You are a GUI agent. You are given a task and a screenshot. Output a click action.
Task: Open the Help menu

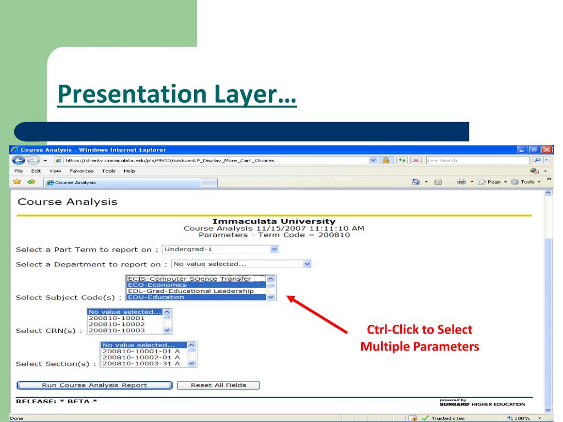click(x=129, y=171)
